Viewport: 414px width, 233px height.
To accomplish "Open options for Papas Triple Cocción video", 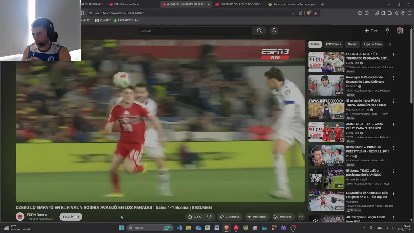I will tap(393, 101).
